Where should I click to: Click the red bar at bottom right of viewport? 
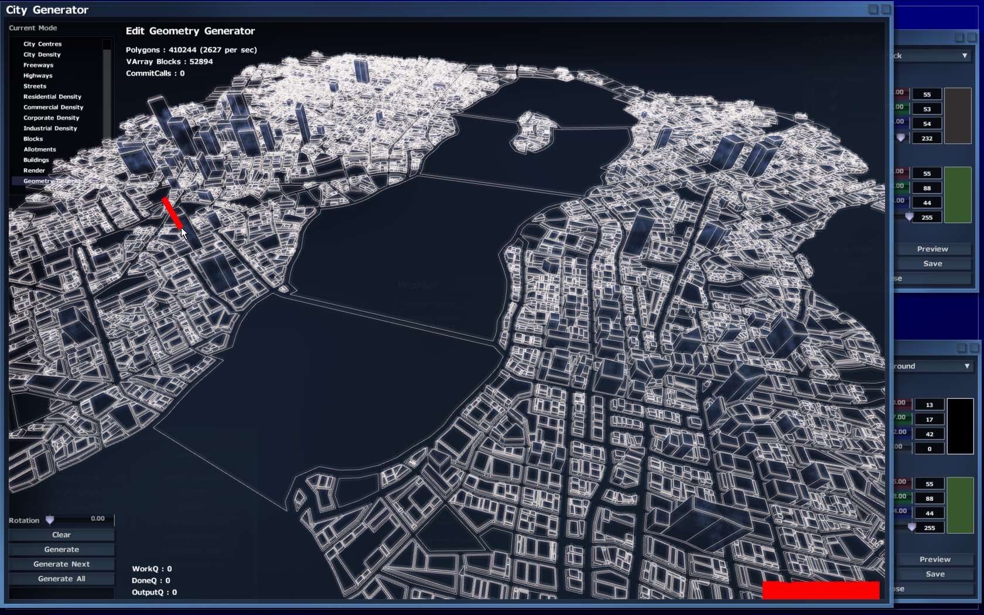[821, 590]
